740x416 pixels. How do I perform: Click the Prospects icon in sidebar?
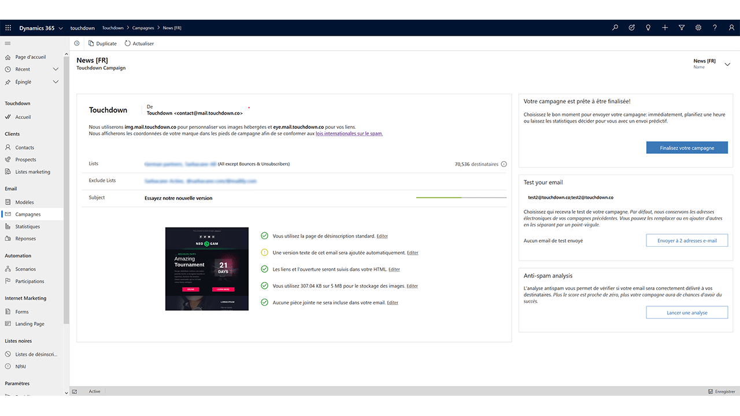[x=8, y=159]
